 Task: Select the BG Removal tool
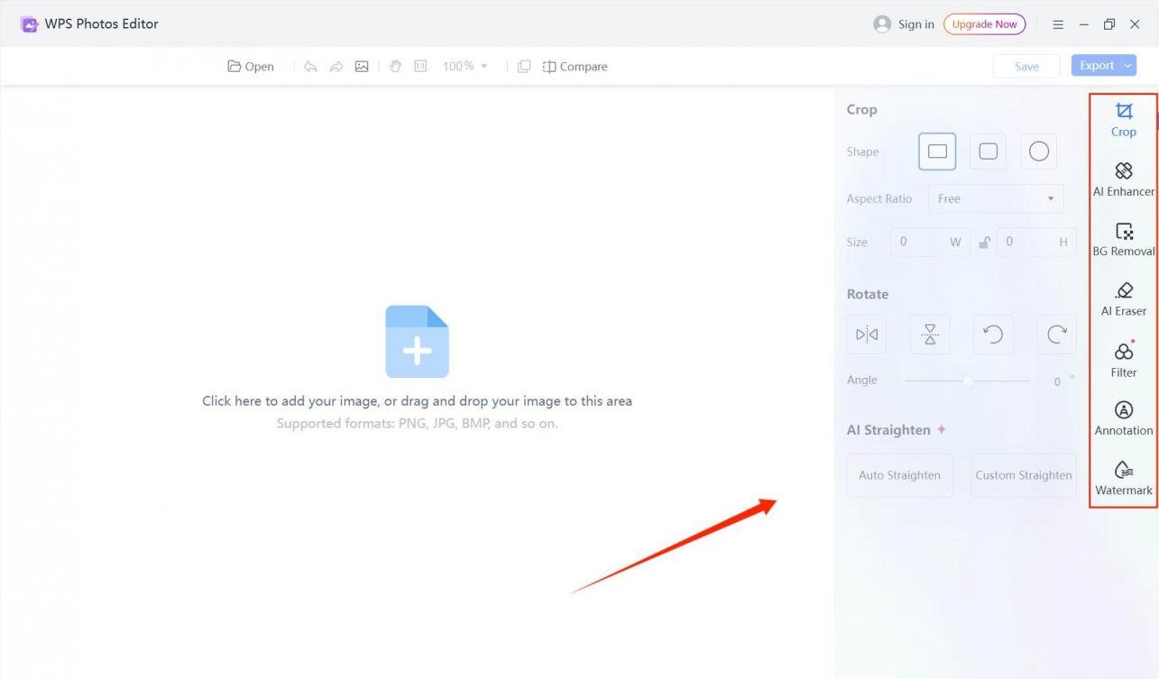1123,240
